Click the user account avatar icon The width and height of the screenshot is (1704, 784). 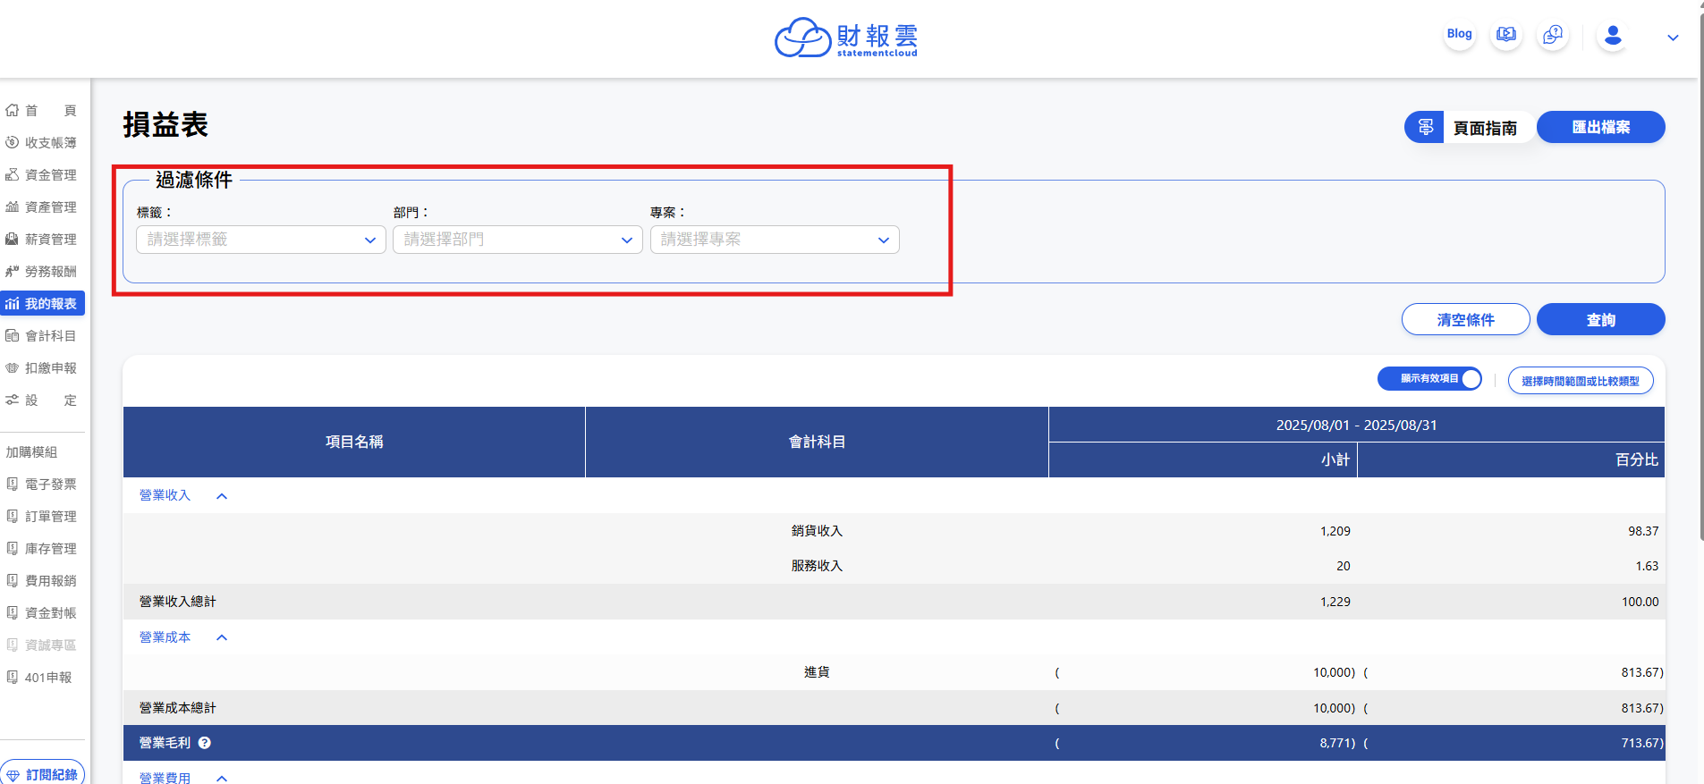pos(1613,36)
